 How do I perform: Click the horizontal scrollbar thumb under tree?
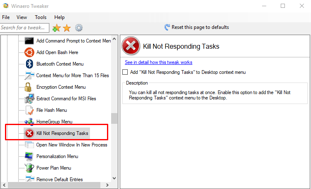click(54, 185)
